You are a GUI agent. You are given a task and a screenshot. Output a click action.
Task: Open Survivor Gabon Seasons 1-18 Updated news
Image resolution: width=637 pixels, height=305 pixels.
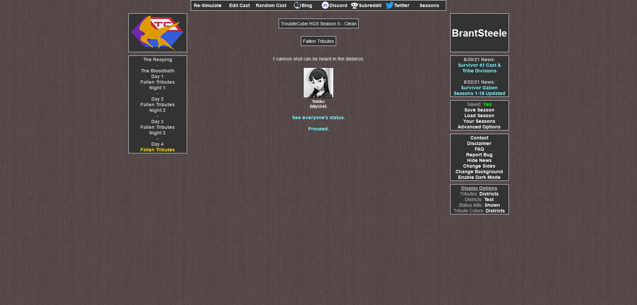479,91
